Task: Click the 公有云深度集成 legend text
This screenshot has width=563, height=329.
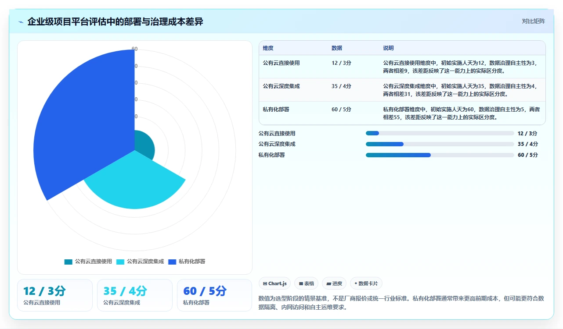Action: click(x=145, y=262)
